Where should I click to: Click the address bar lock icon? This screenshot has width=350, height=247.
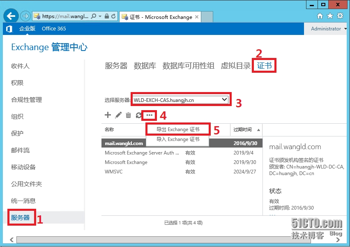click(x=107, y=16)
